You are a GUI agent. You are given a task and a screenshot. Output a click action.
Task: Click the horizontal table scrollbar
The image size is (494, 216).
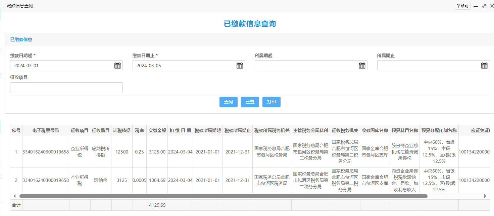pyautogui.click(x=223, y=196)
